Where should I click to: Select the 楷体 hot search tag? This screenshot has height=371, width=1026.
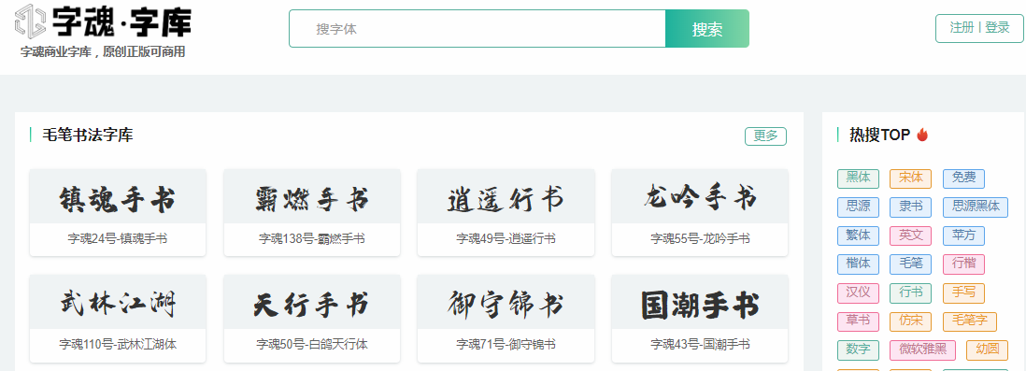point(858,264)
